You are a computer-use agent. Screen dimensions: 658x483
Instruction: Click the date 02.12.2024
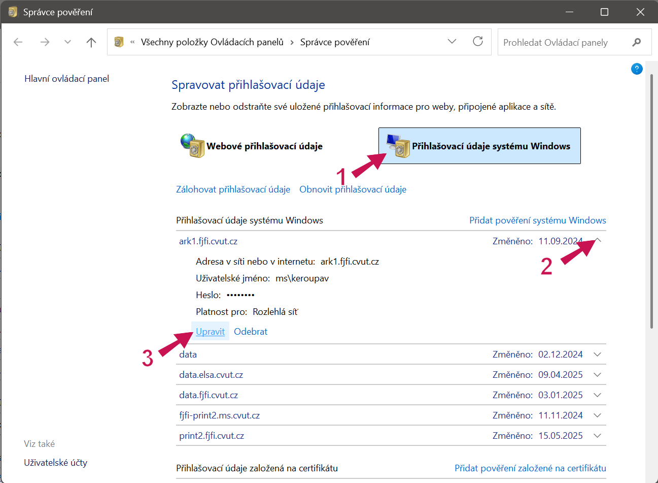[561, 355]
